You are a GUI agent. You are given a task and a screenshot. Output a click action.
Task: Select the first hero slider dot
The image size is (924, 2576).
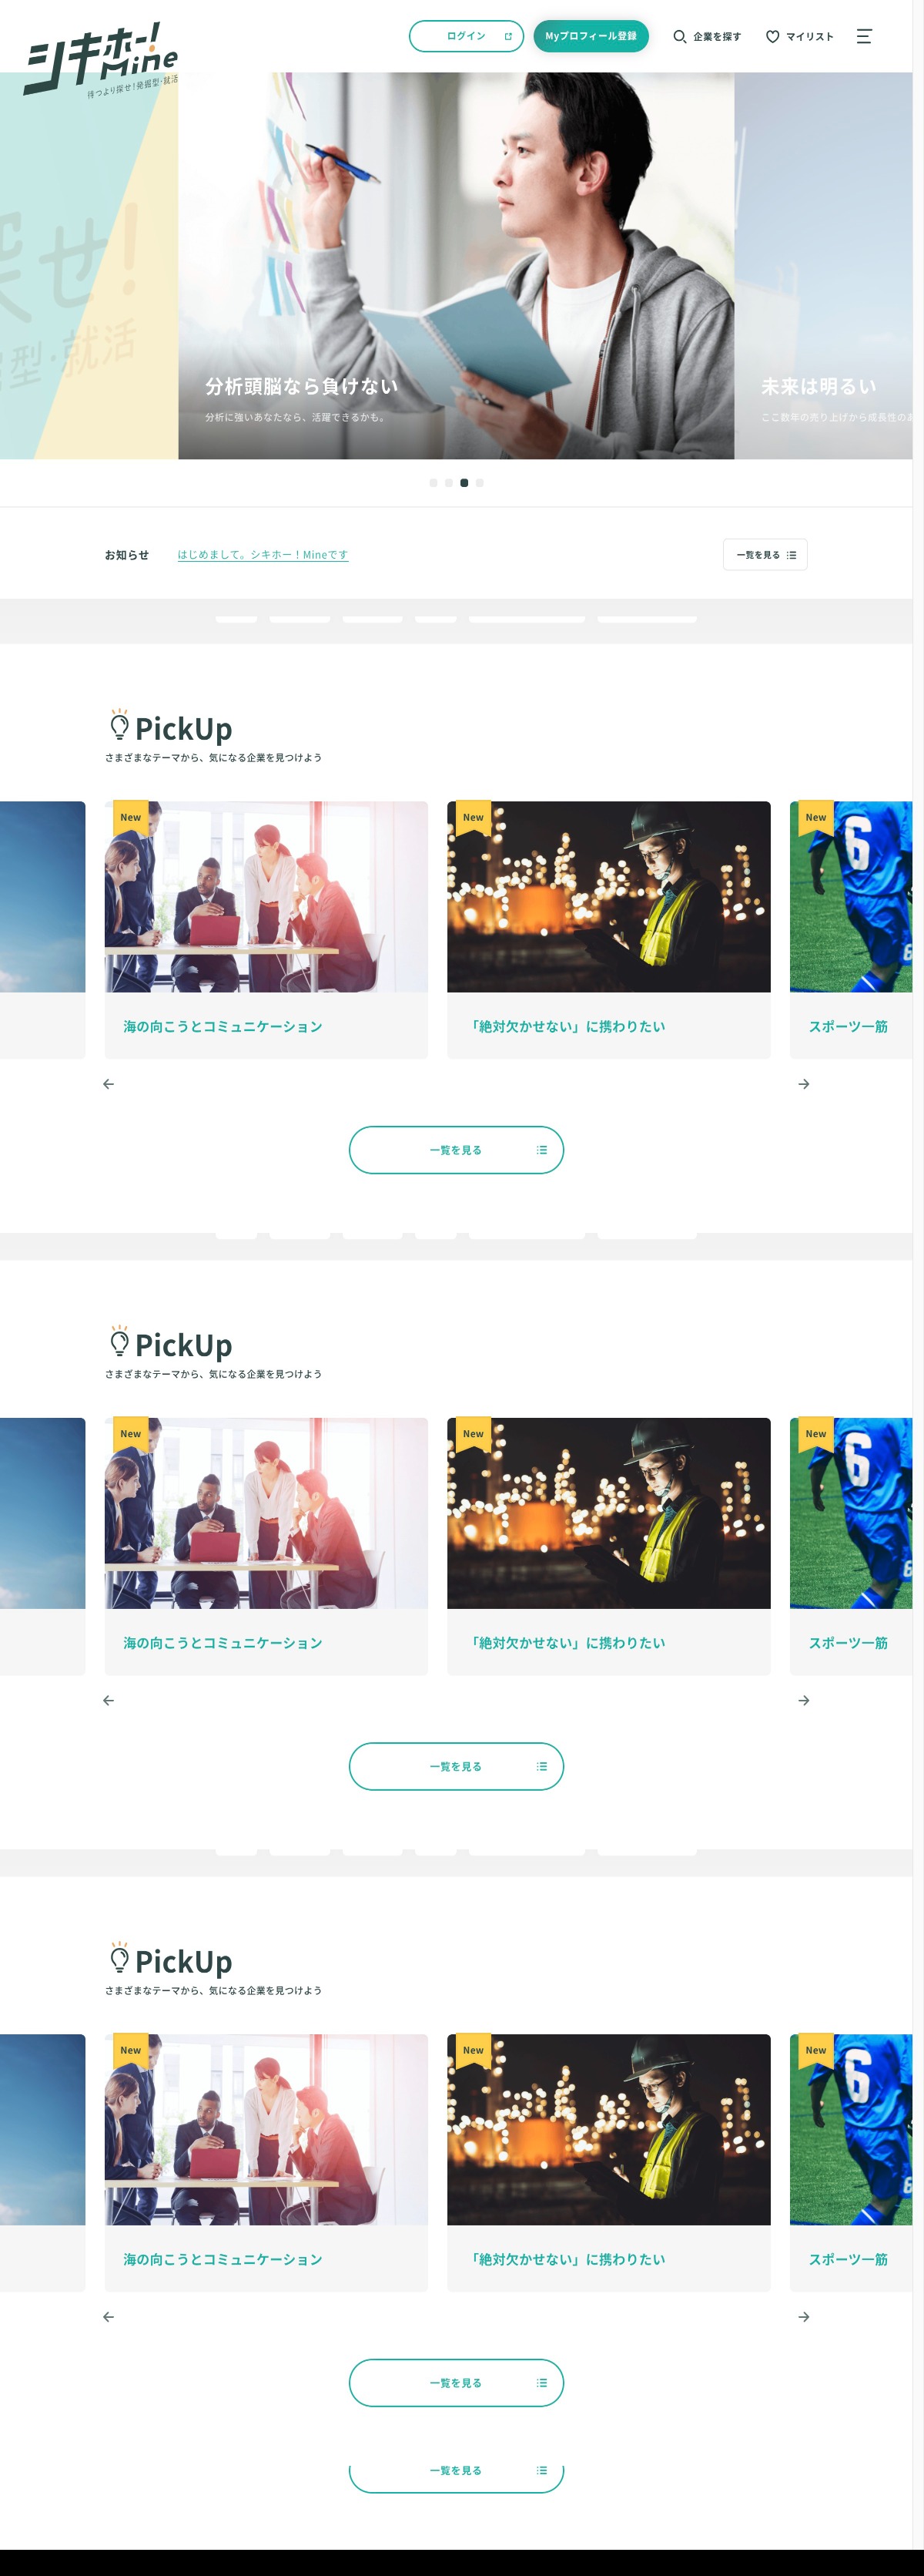coord(433,483)
